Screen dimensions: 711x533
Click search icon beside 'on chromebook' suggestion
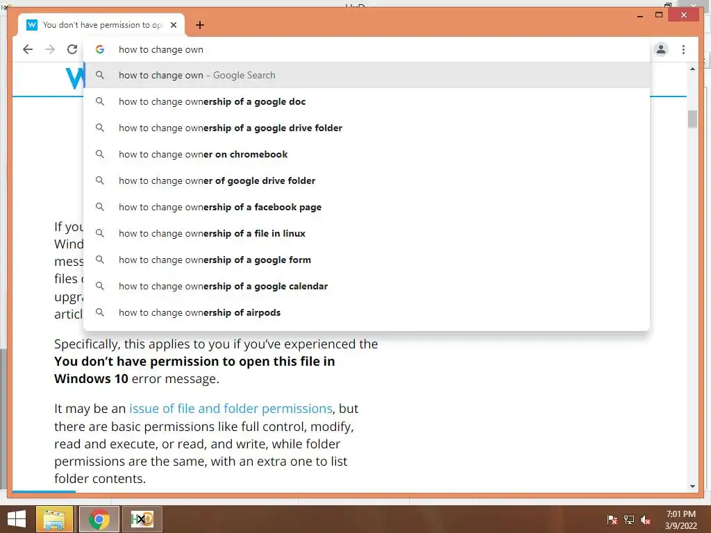pos(100,154)
